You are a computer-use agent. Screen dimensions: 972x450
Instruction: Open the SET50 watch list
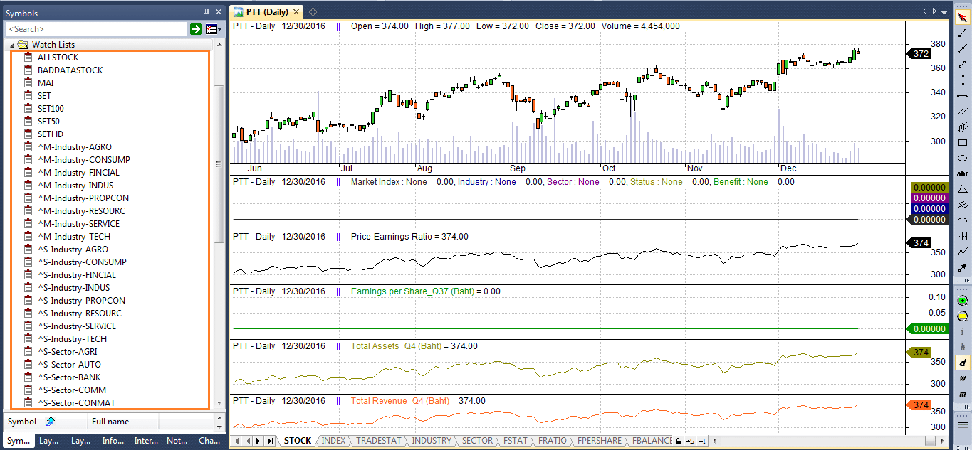click(x=48, y=122)
